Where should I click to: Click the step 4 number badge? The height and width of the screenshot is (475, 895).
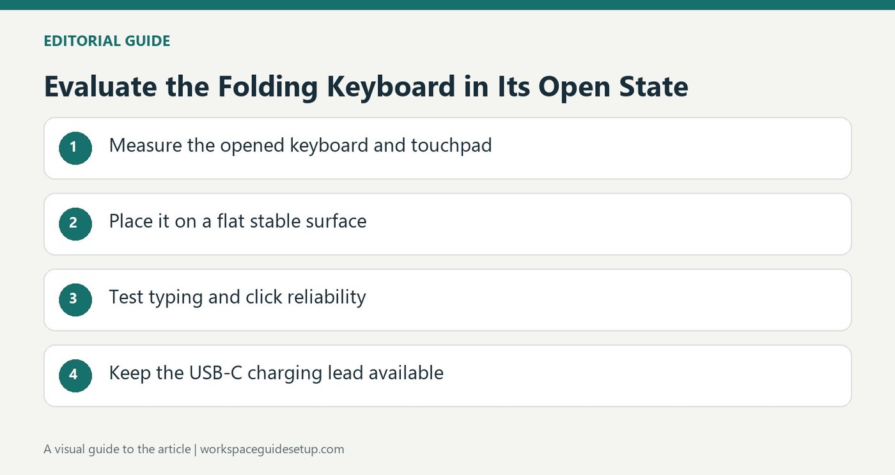tap(75, 375)
